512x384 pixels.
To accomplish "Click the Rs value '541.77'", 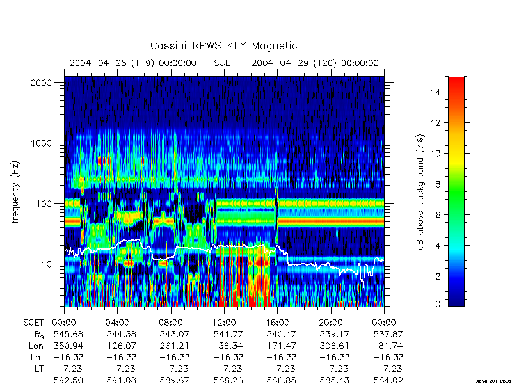I will (228, 335).
